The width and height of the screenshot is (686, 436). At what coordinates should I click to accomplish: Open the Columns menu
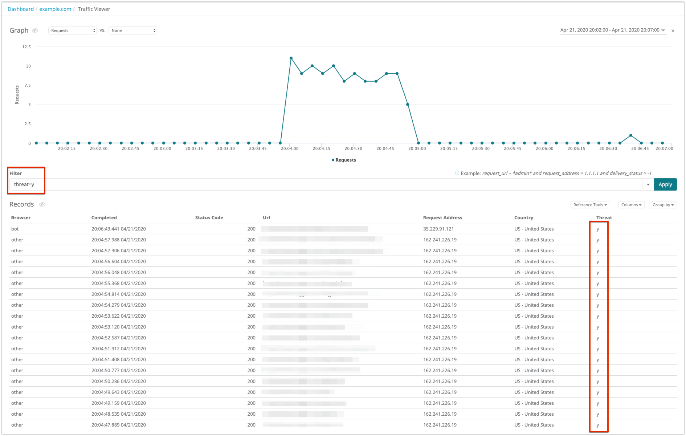click(631, 205)
